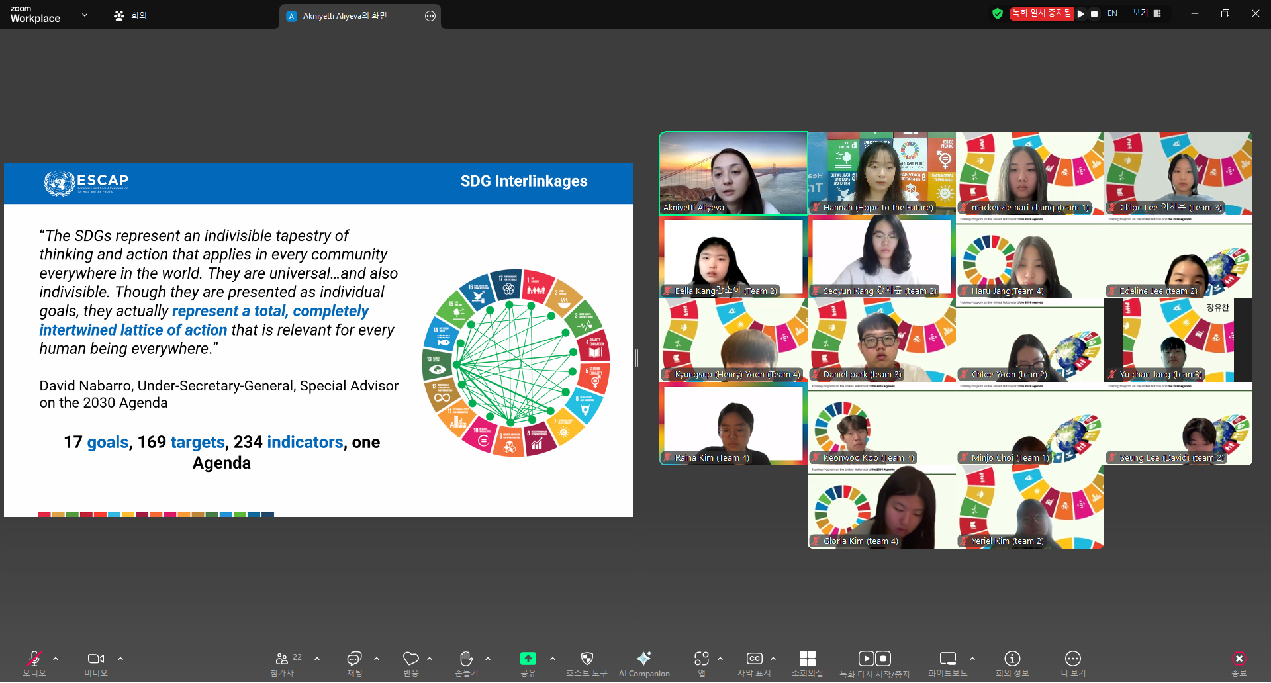The height and width of the screenshot is (683, 1271).
Task: Select the Meeting tab in title bar
Action: pyautogui.click(x=130, y=15)
